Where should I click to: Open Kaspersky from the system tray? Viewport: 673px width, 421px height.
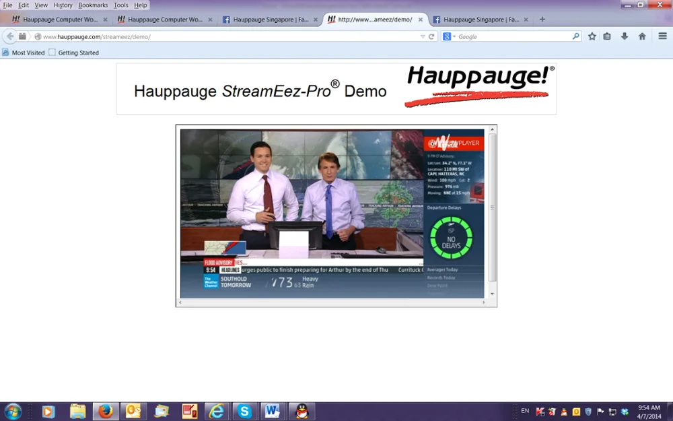coord(540,411)
